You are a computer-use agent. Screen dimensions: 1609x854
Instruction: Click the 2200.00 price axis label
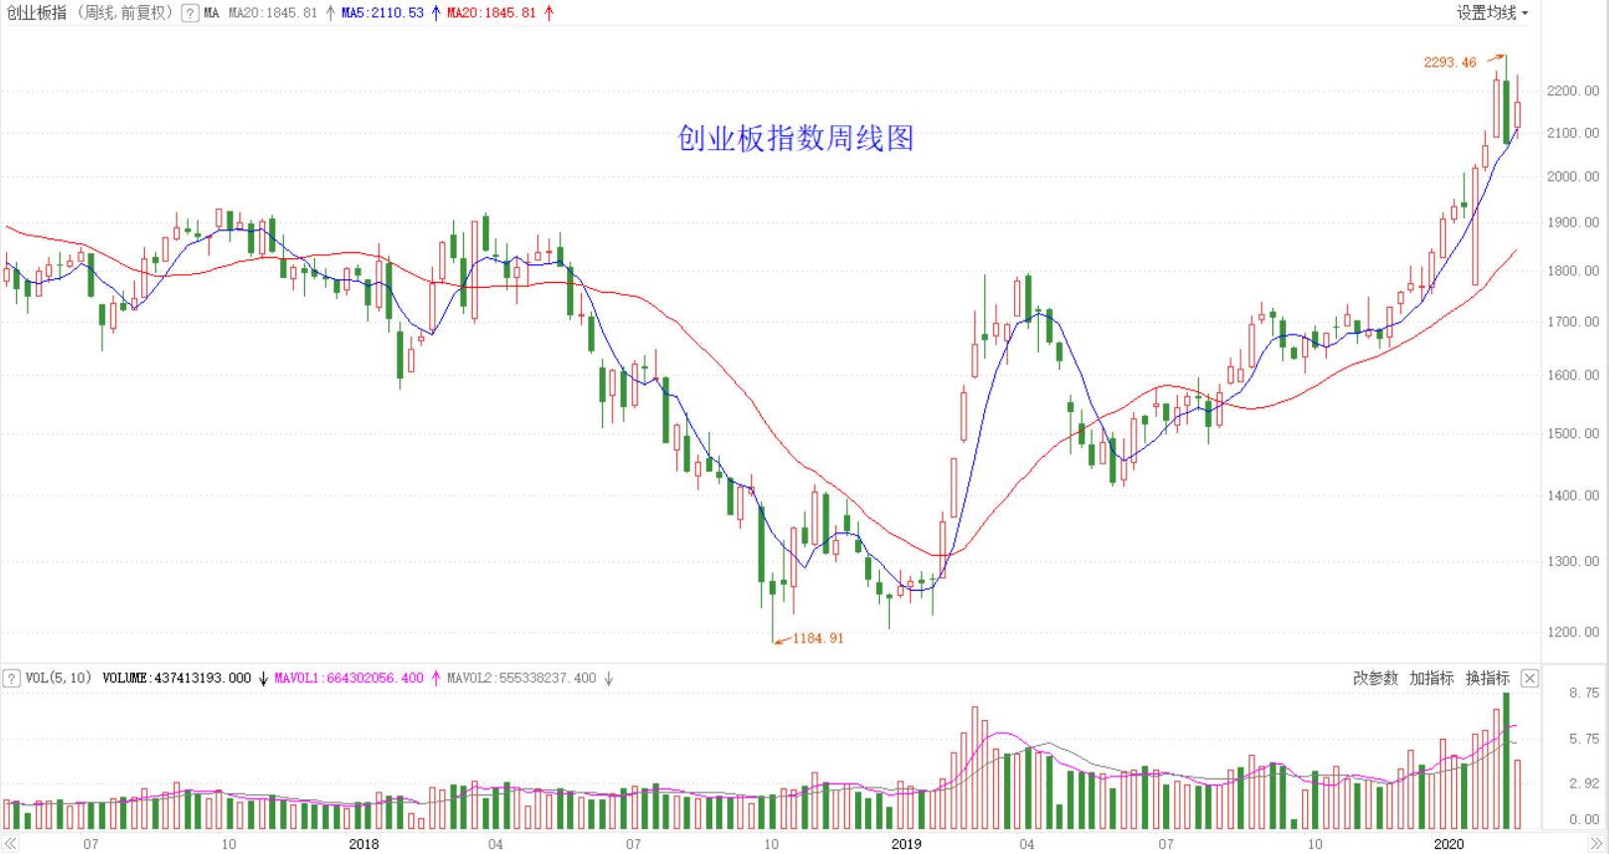(1573, 91)
